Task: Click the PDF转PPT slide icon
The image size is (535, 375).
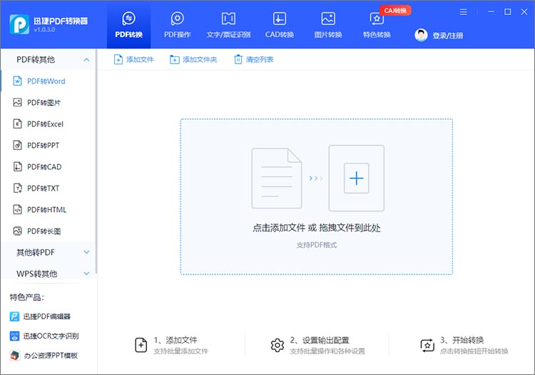Action: point(17,145)
